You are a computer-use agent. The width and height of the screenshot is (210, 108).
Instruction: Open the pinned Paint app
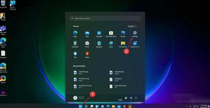pyautogui.click(x=111, y=44)
